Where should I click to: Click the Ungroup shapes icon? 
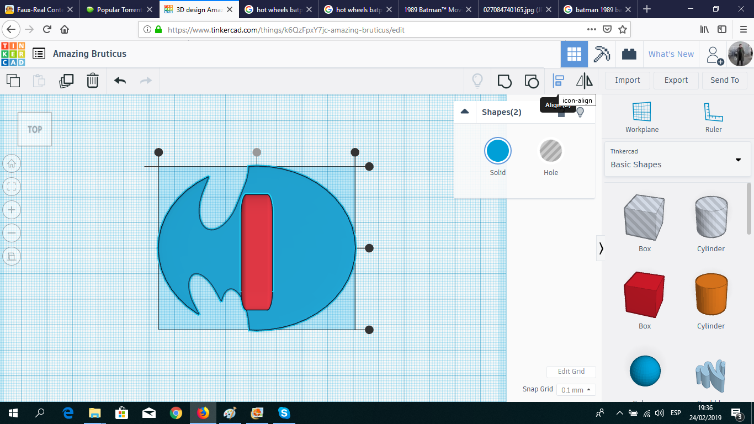[x=531, y=81]
